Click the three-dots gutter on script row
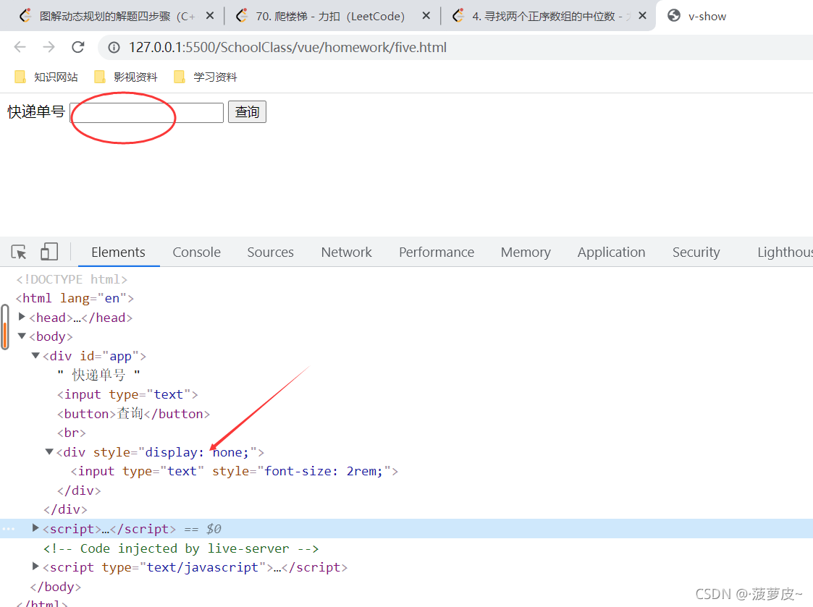This screenshot has height=607, width=813. tap(8, 529)
